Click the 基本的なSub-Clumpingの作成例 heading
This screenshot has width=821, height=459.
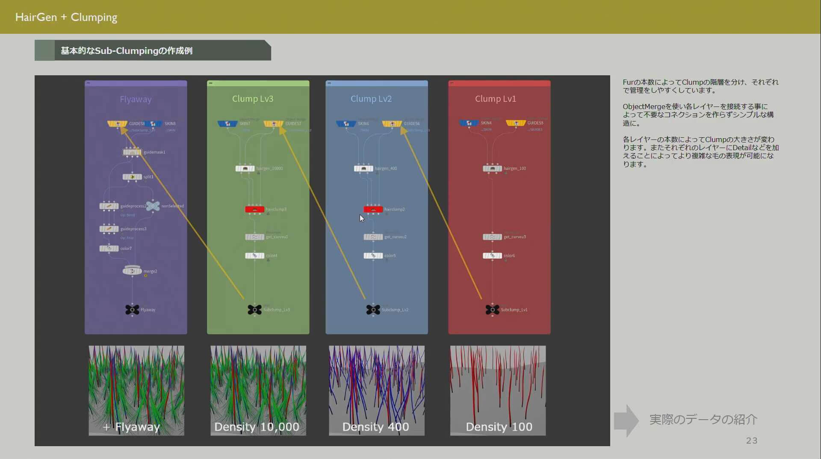(x=127, y=51)
